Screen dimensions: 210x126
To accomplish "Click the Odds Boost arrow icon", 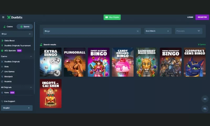I will point(2,41).
